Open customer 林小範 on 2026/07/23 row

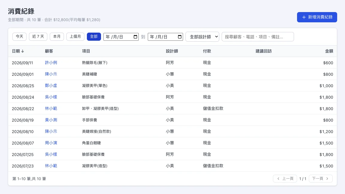tap(51, 166)
